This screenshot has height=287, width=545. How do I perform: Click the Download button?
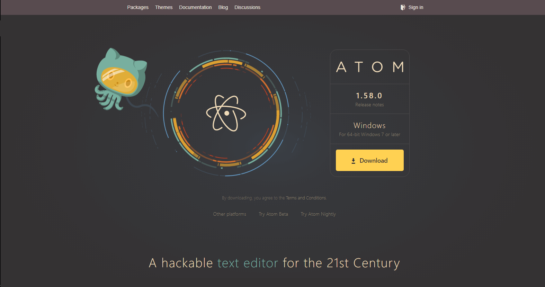click(x=369, y=160)
